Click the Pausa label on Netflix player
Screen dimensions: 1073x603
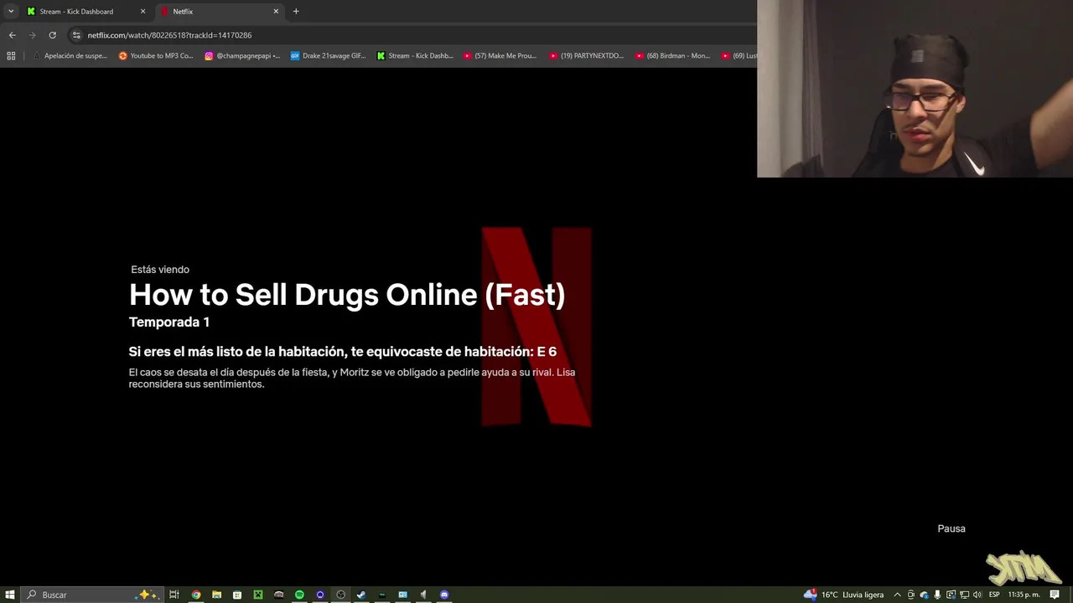pyautogui.click(x=951, y=528)
